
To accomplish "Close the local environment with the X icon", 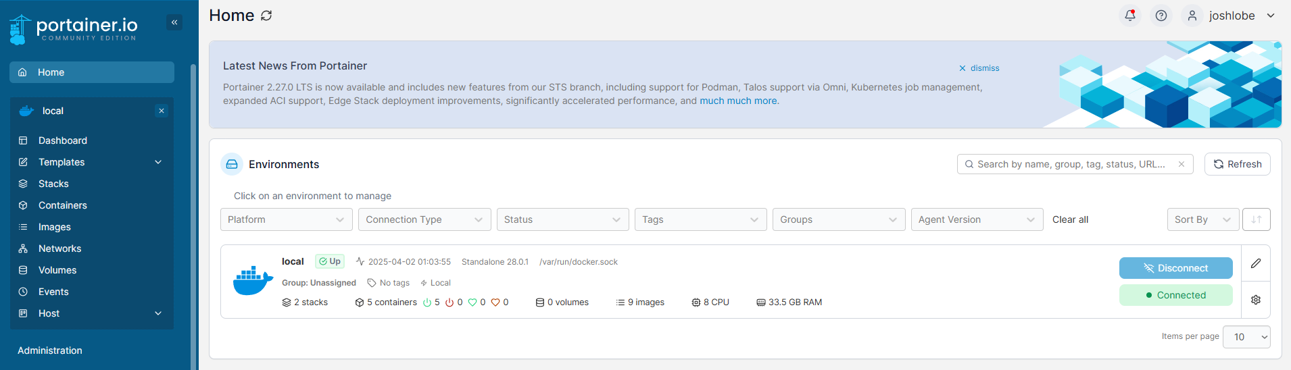I will (162, 111).
